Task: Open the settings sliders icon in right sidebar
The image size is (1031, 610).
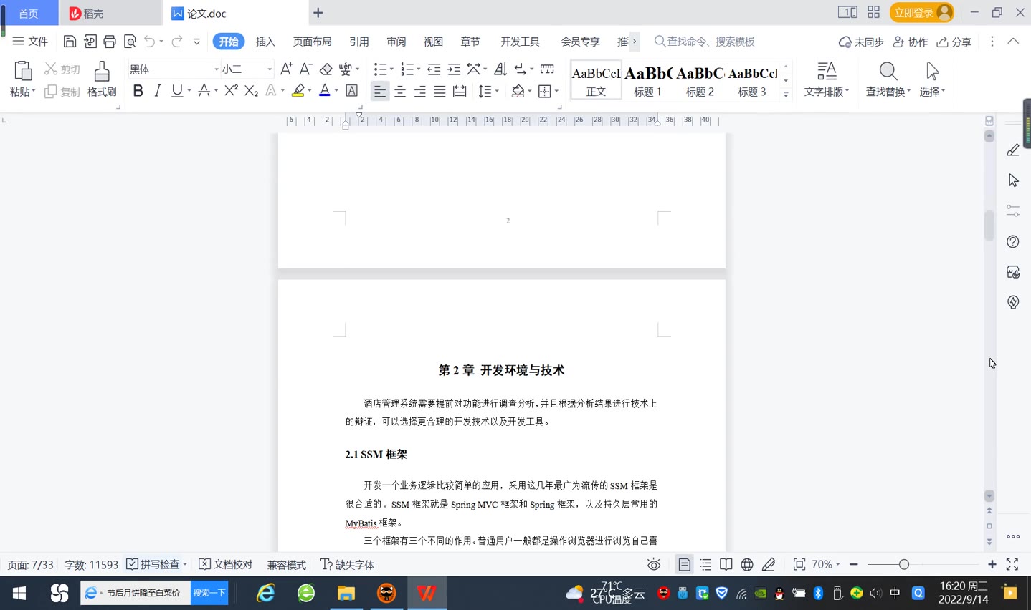Action: tap(1013, 210)
